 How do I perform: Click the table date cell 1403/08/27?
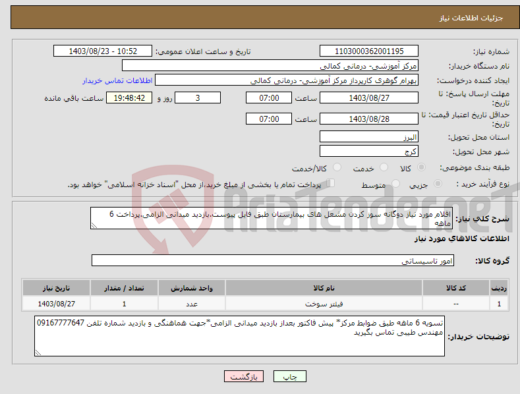tap(57, 304)
